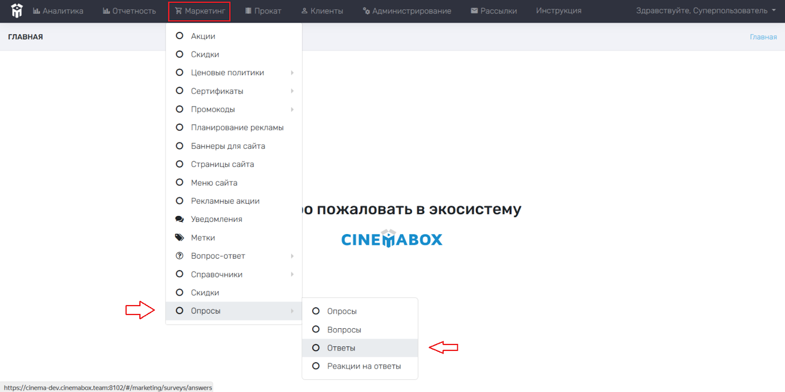Click the CINEMABOX logo image
Image resolution: width=785 pixels, height=392 pixels.
point(392,238)
